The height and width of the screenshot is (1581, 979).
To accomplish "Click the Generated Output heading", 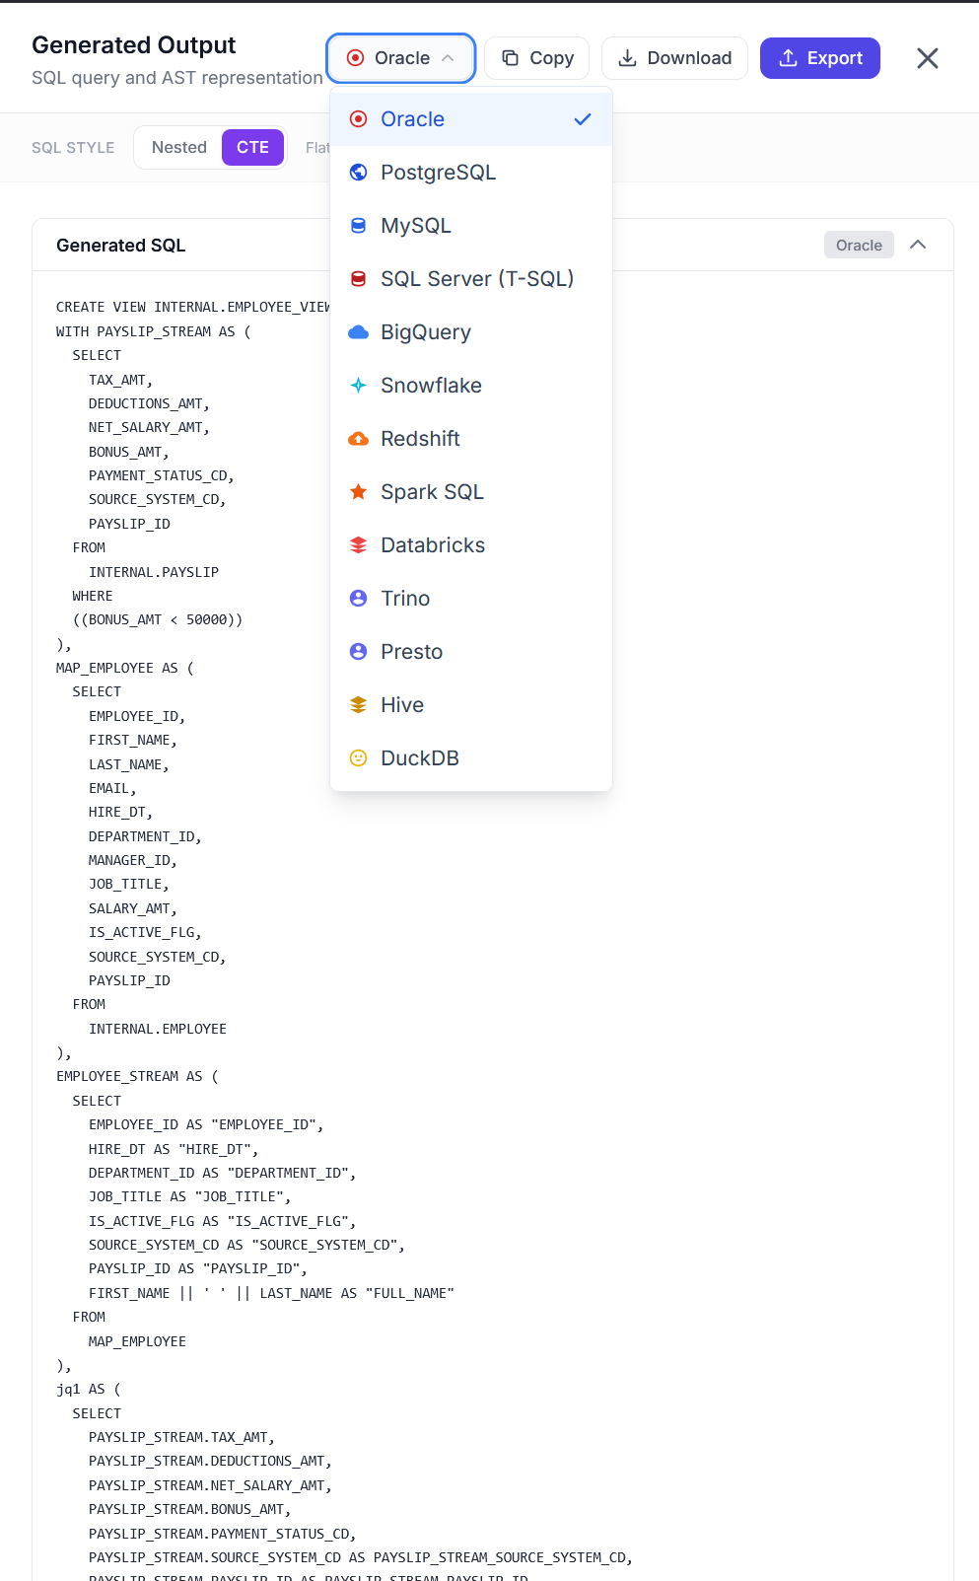I will (134, 45).
